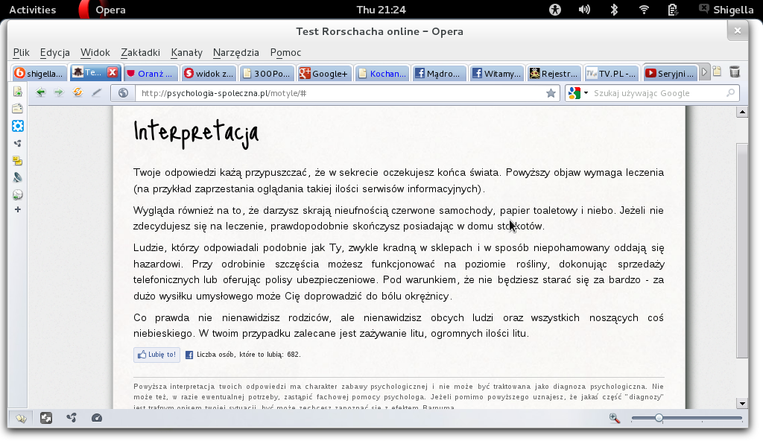Screen dimensions: 763x447
Task: Click the wand icon beside the reload button
Action: click(x=96, y=92)
